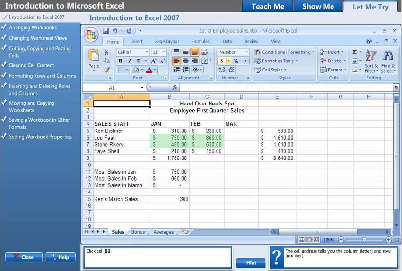Click the tutorial Close button

24,257
